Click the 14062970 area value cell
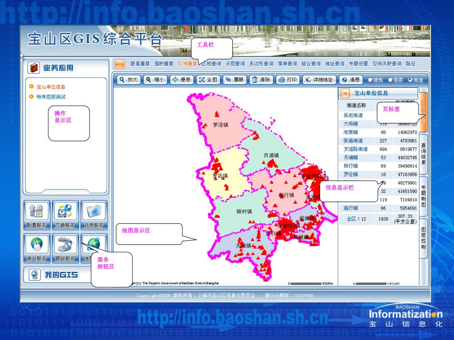Image resolution: width=454 pixels, height=340 pixels. point(407,132)
